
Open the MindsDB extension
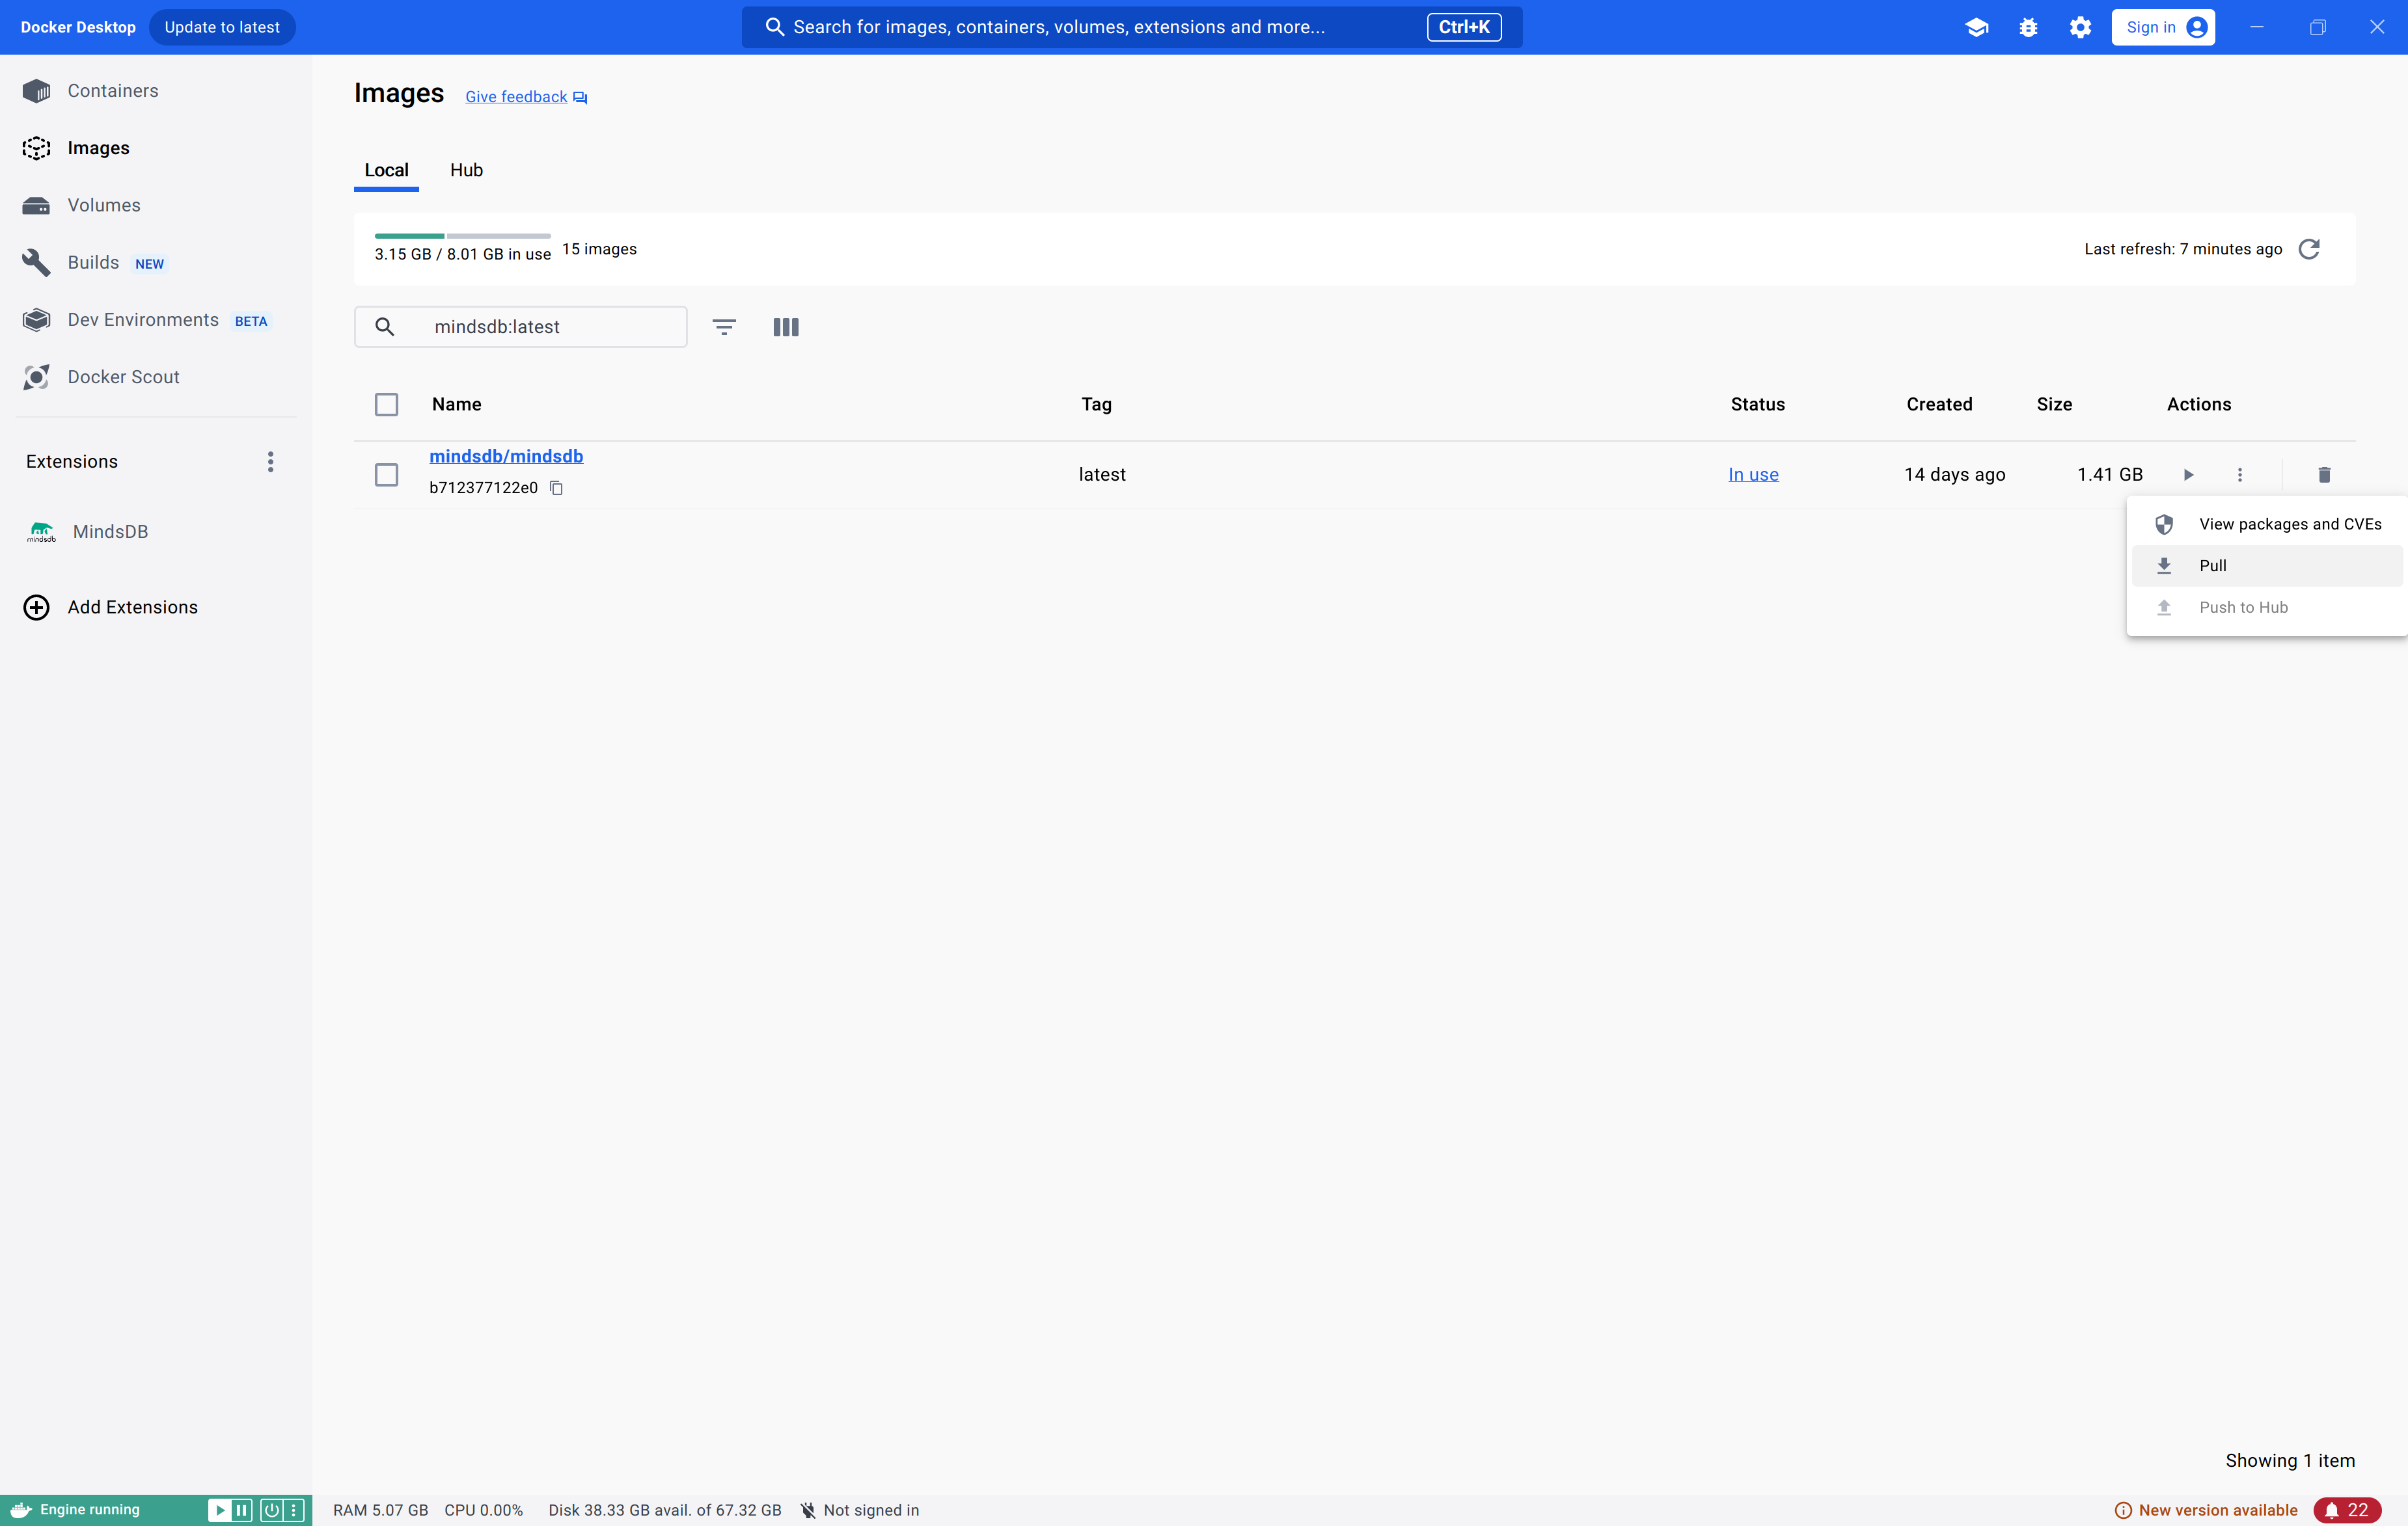click(155, 531)
